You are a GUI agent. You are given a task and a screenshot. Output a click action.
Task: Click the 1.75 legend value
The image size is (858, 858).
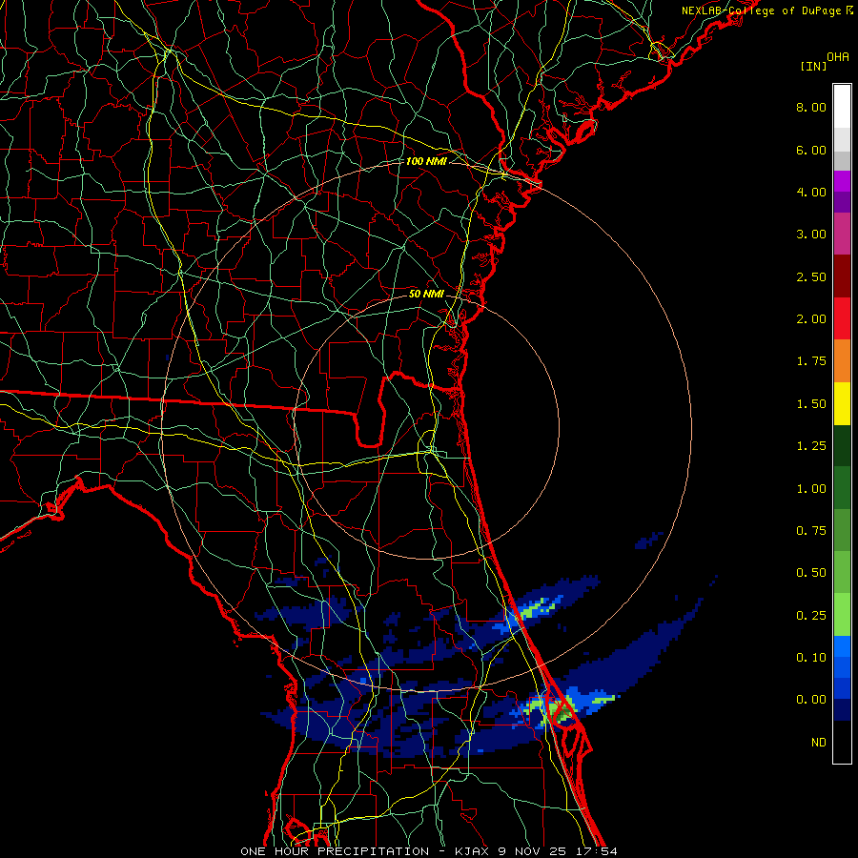coord(811,361)
